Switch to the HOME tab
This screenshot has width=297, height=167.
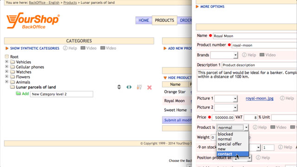click(x=143, y=20)
